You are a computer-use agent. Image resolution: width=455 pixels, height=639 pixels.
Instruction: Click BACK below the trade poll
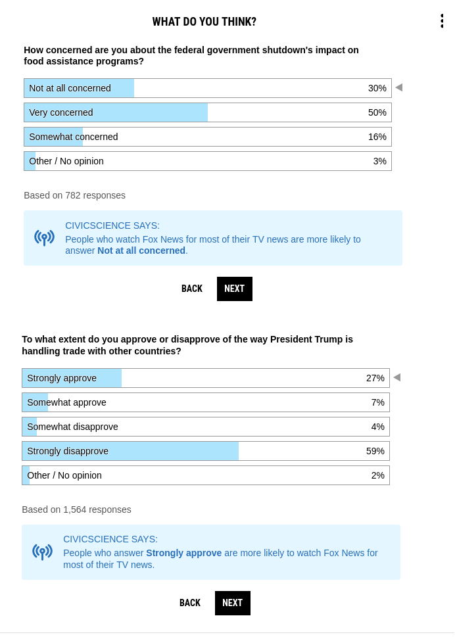coord(190,603)
